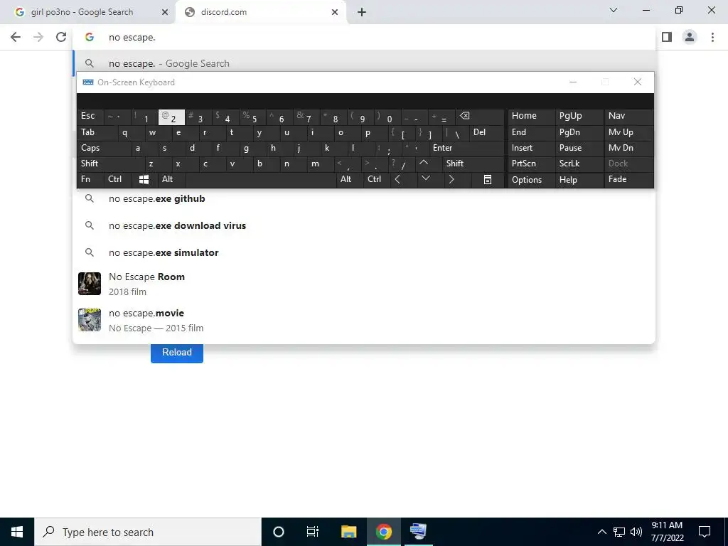Click Enter key on On-Screen Keyboard

pos(466,148)
